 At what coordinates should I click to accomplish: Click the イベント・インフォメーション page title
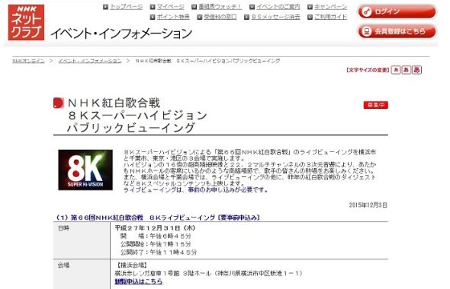tap(121, 33)
